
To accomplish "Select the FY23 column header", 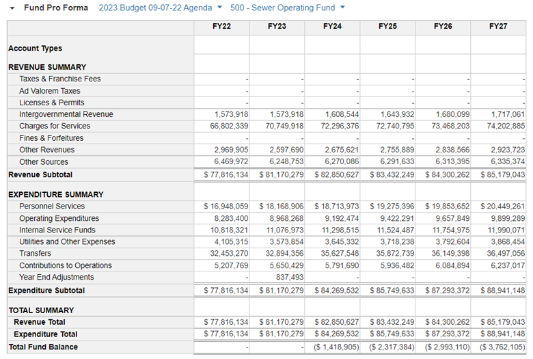I will 277,26.
